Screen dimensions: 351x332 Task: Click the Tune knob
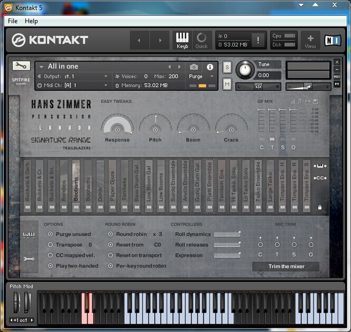tap(245, 70)
